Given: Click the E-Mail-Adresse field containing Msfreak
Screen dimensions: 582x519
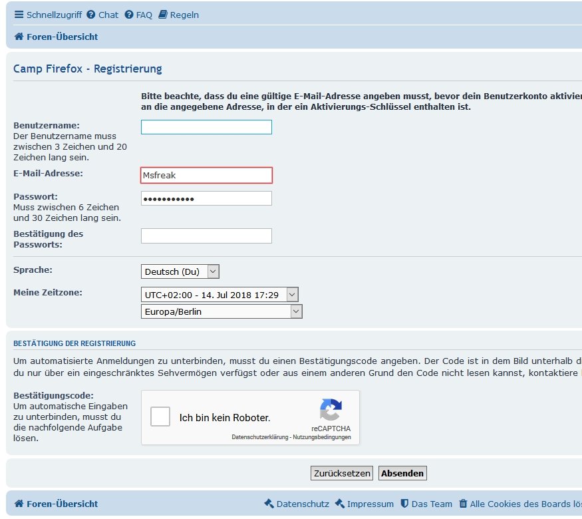Looking at the screenshot, I should 206,175.
